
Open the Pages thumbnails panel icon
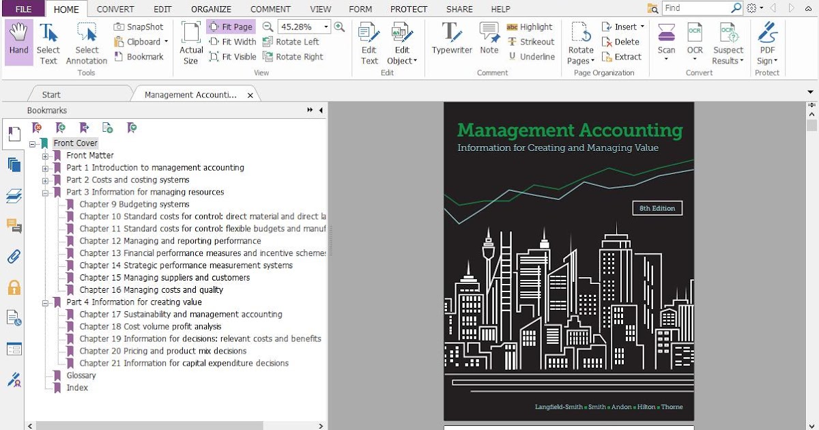click(14, 164)
